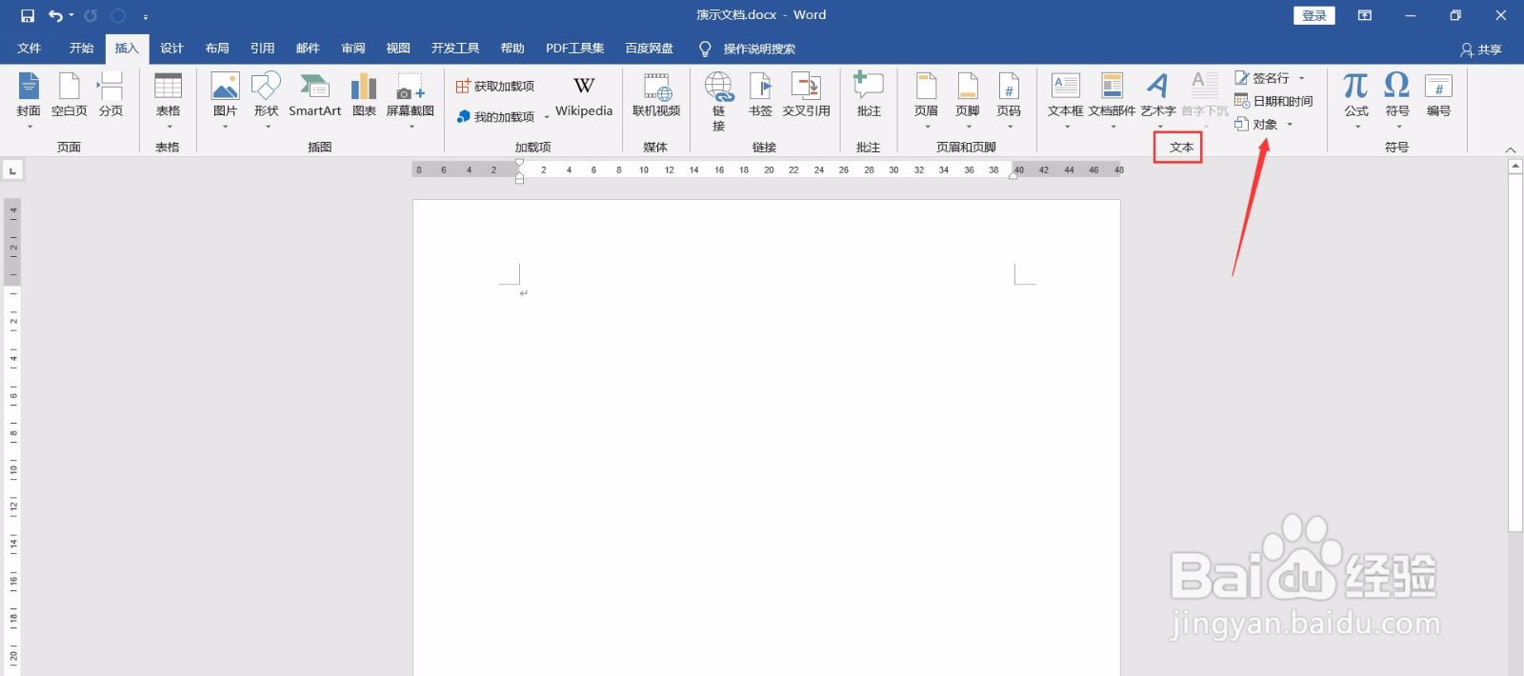Open the Link (链接) tool
This screenshot has height=676, width=1524.
[719, 101]
